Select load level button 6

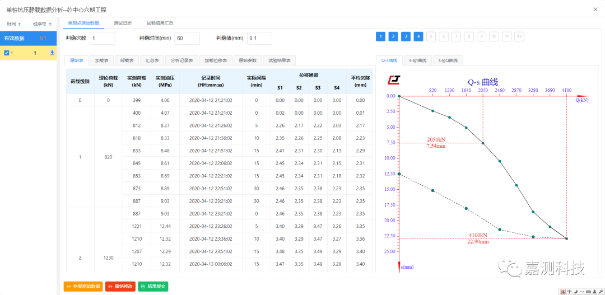[444, 36]
